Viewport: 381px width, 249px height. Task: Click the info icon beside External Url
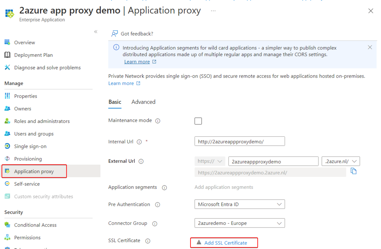[141, 161]
